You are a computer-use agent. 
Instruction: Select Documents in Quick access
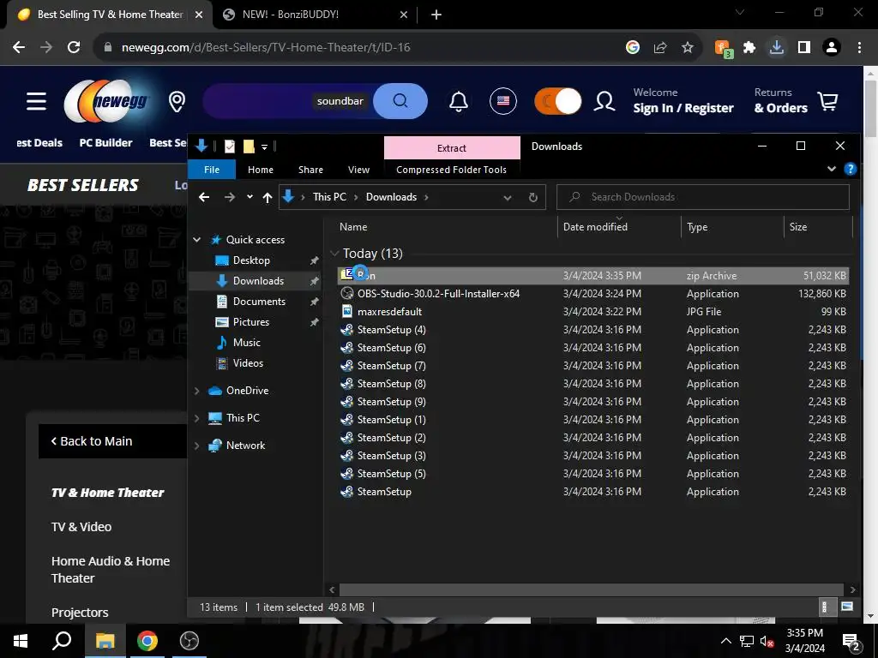point(259,302)
